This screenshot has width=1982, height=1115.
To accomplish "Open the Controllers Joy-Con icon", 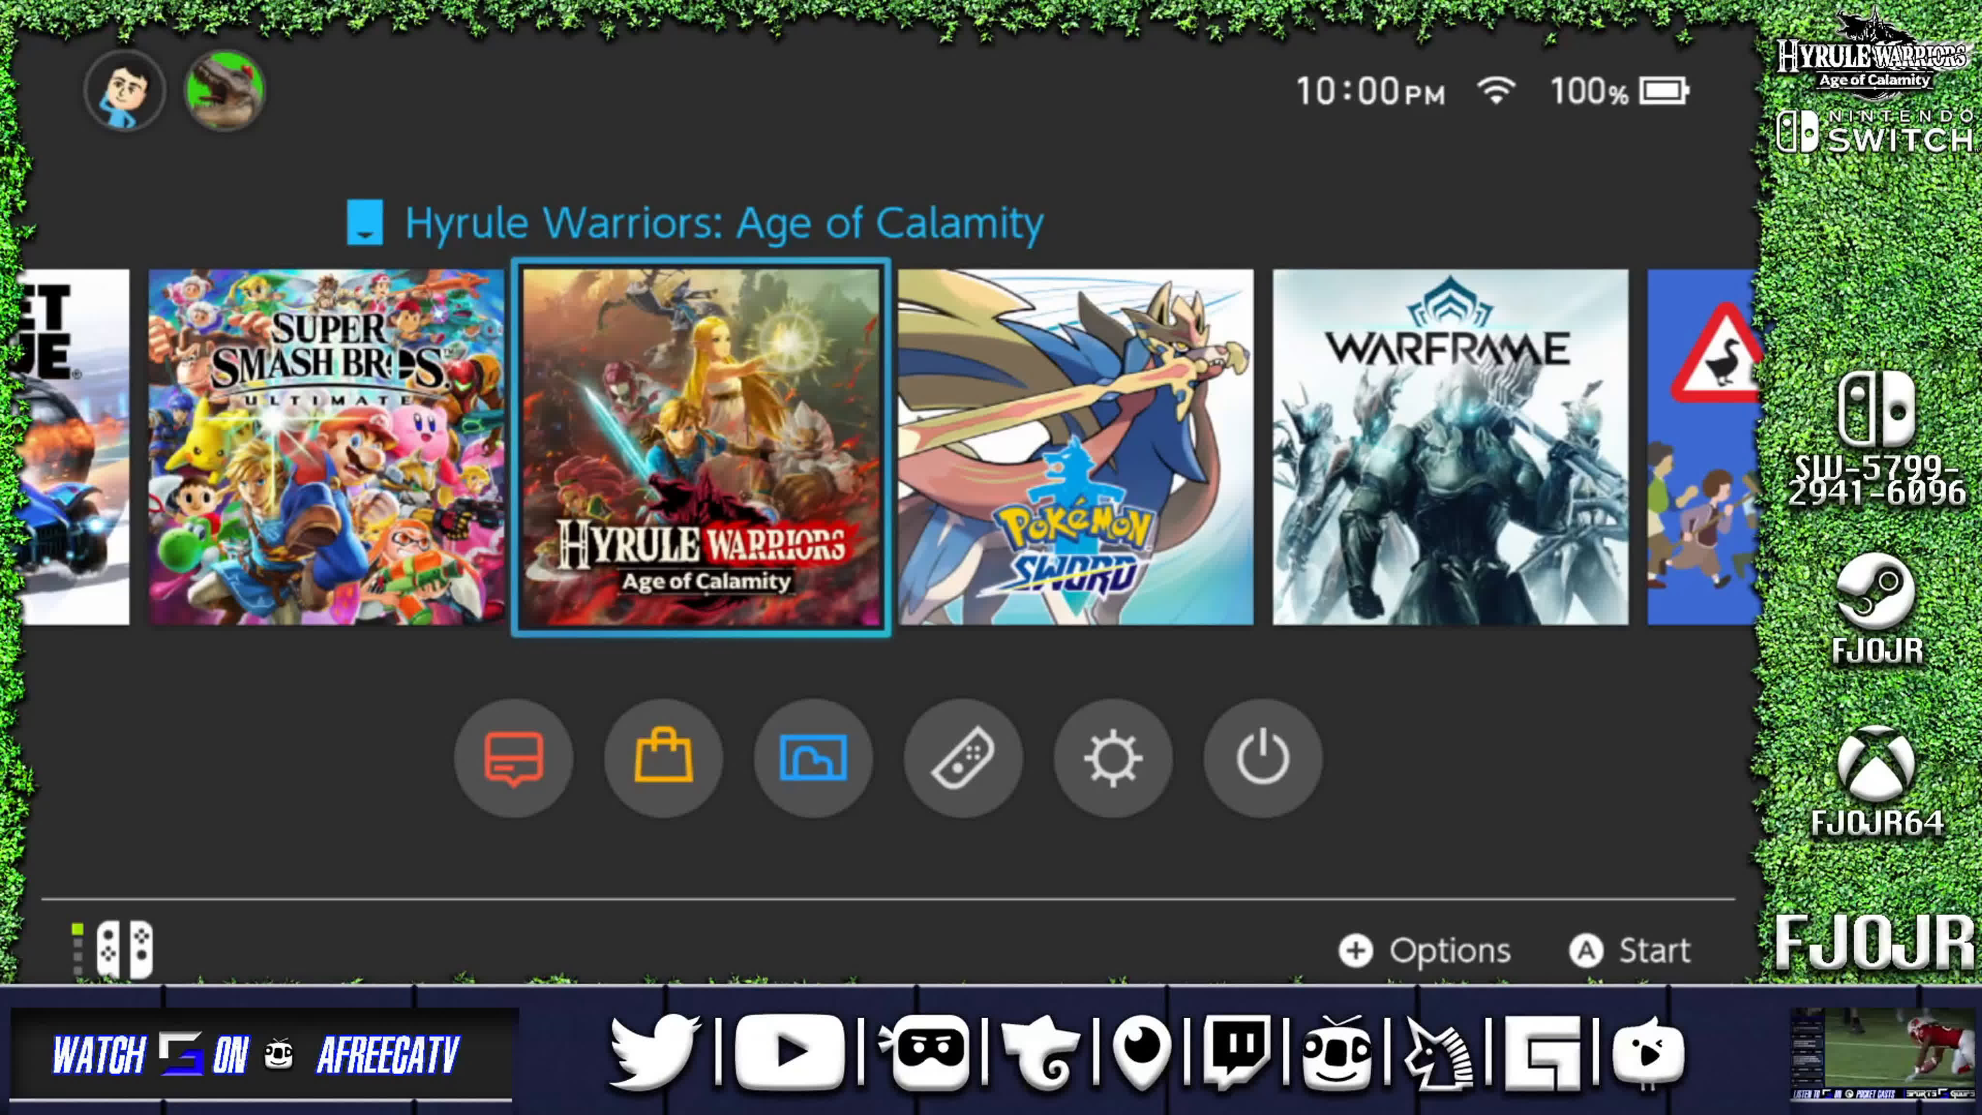I will 963,758.
